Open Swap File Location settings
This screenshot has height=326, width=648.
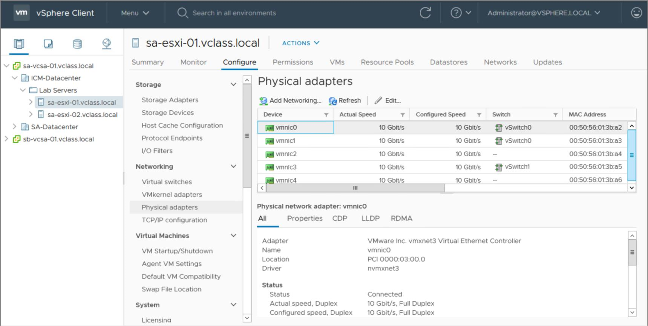[x=172, y=289]
